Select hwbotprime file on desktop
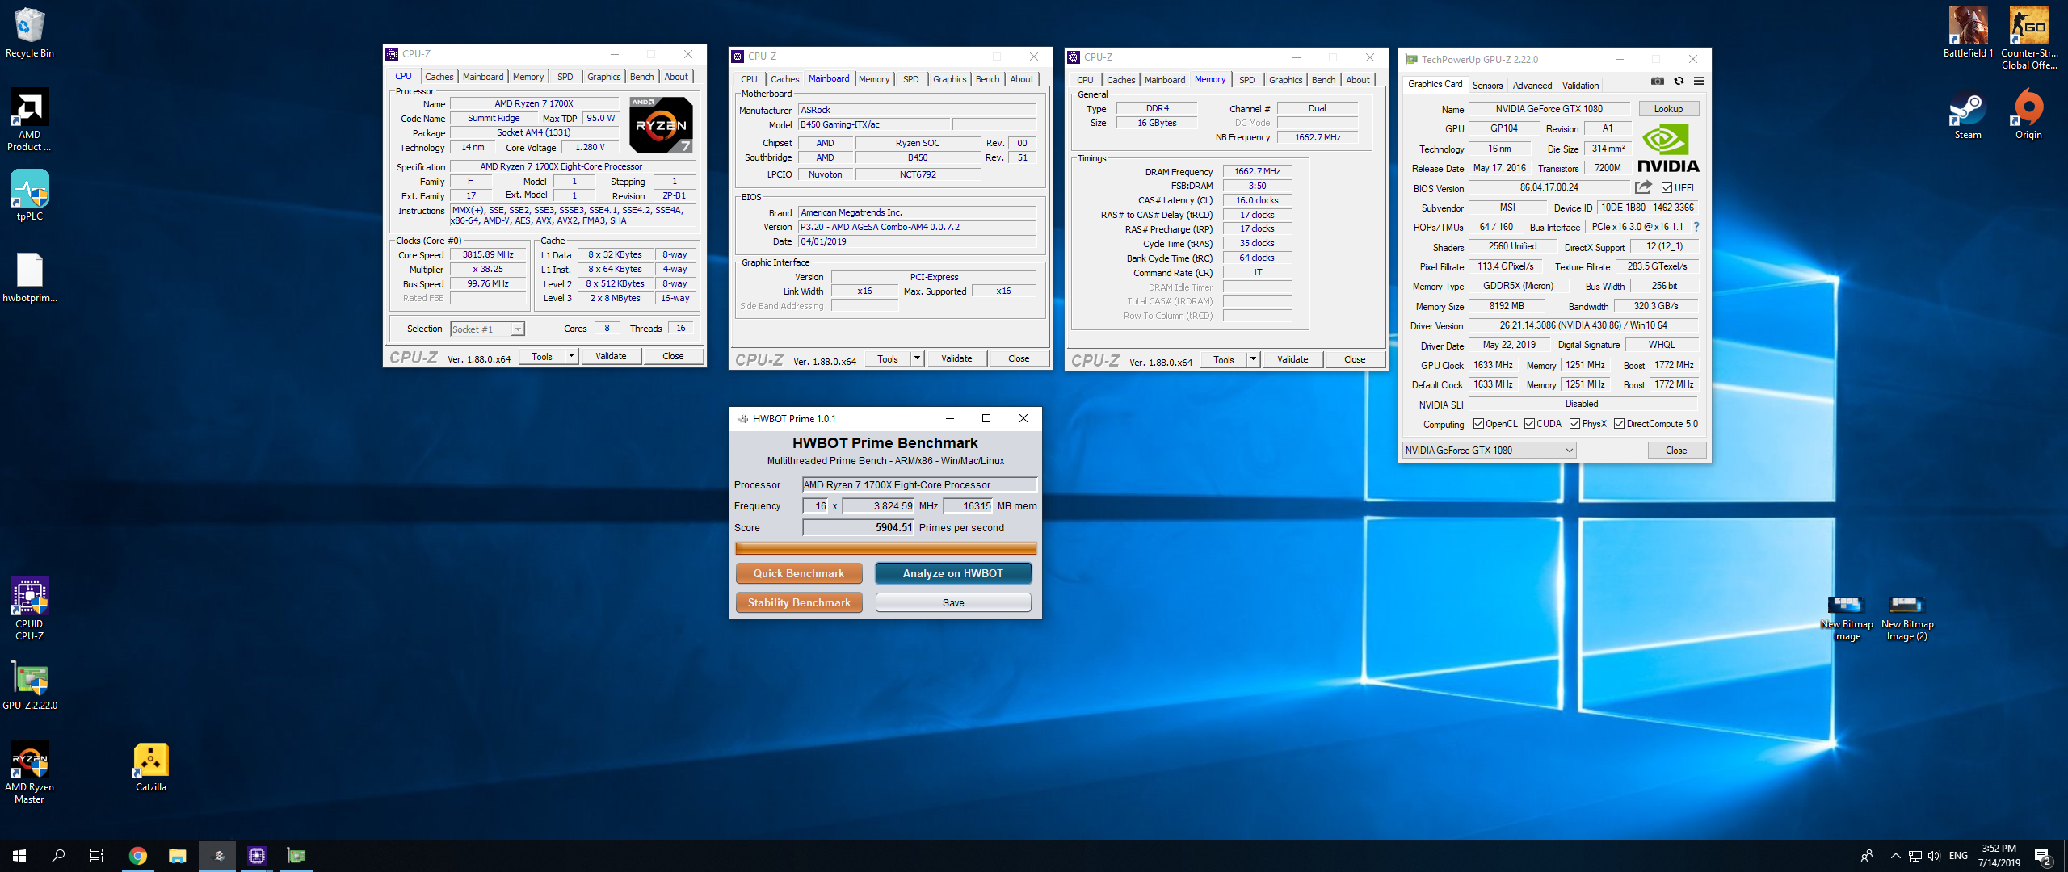This screenshot has width=2068, height=872. [29, 277]
